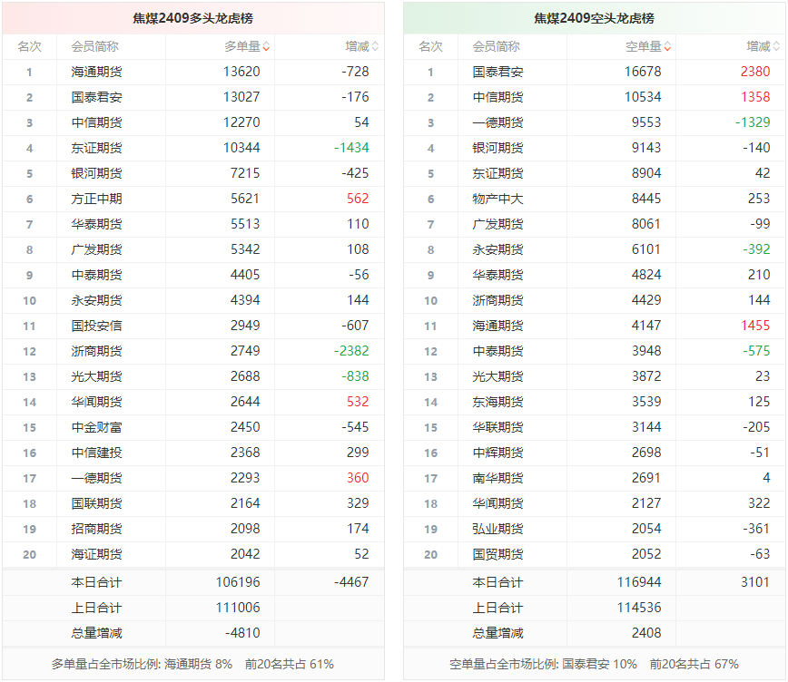Click the red 562 change value
788x682 pixels.
pyautogui.click(x=358, y=199)
